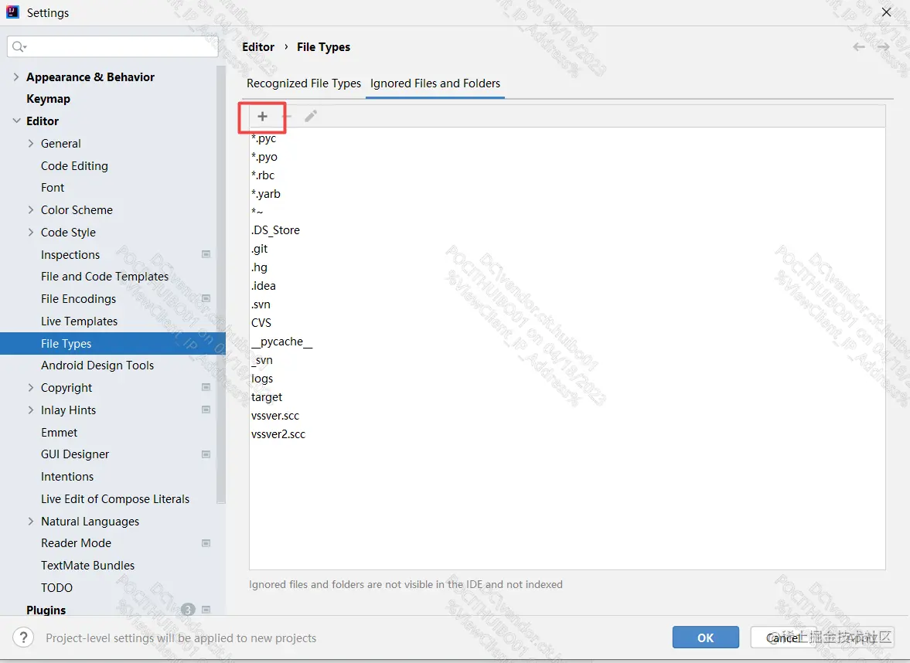Click the IntelliJ logo in title bar
The height and width of the screenshot is (663, 910).
click(x=13, y=12)
